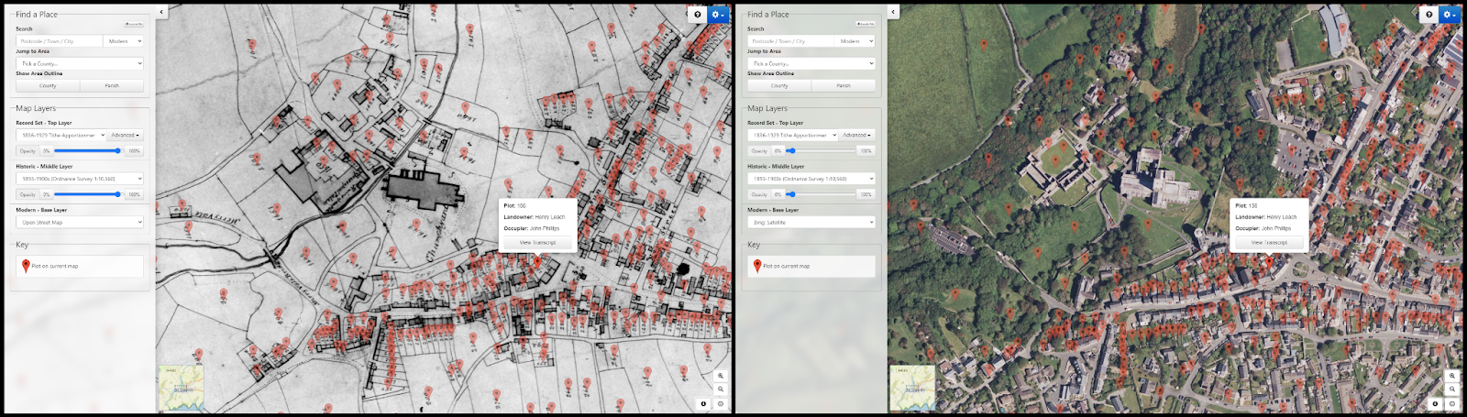1467x417 pixels.
Task: Open the settings gear on the tithe map
Action: (718, 15)
